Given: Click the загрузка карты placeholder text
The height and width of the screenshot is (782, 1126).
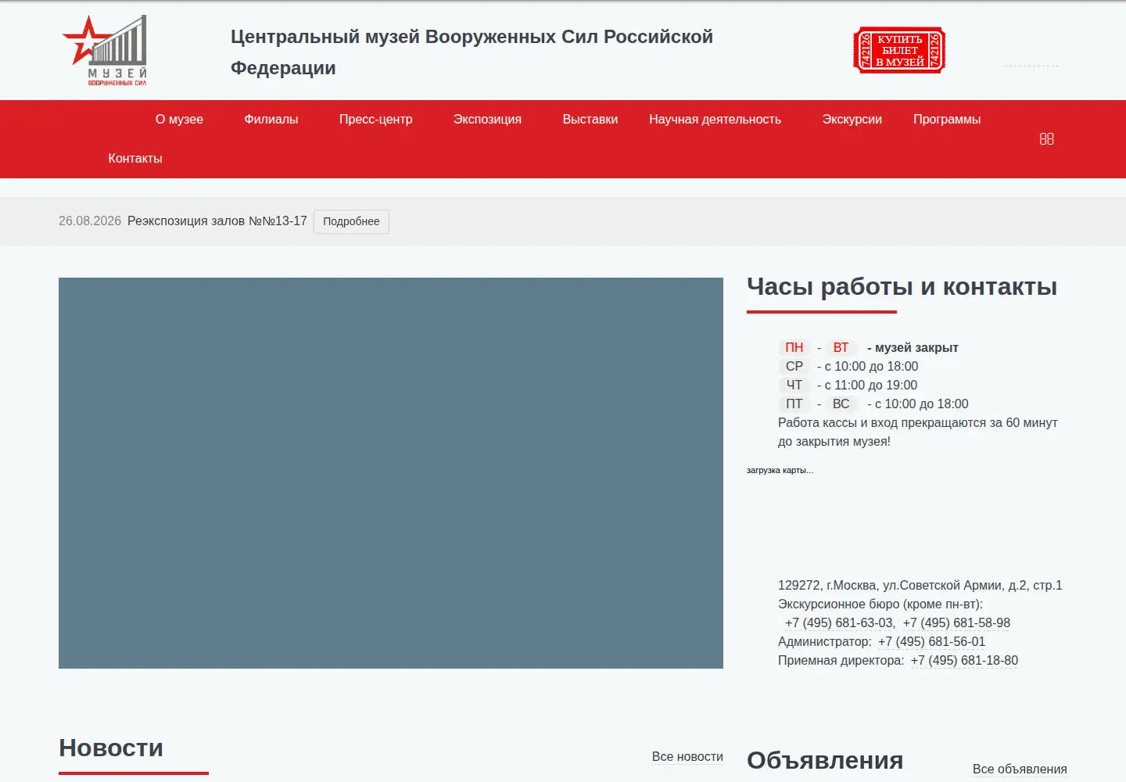Looking at the screenshot, I should click(x=780, y=471).
